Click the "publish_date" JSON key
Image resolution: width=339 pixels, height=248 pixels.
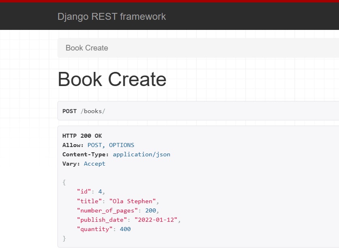(102, 220)
